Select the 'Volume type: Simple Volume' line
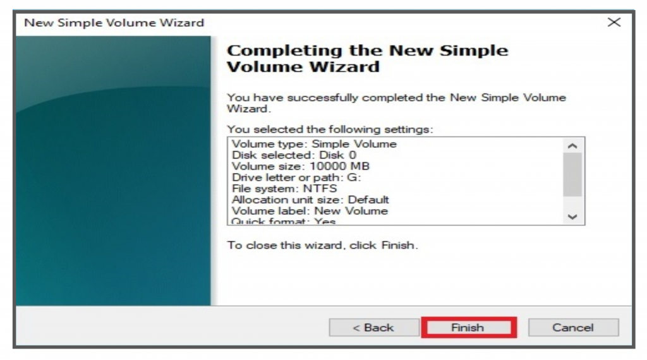 click(x=314, y=144)
